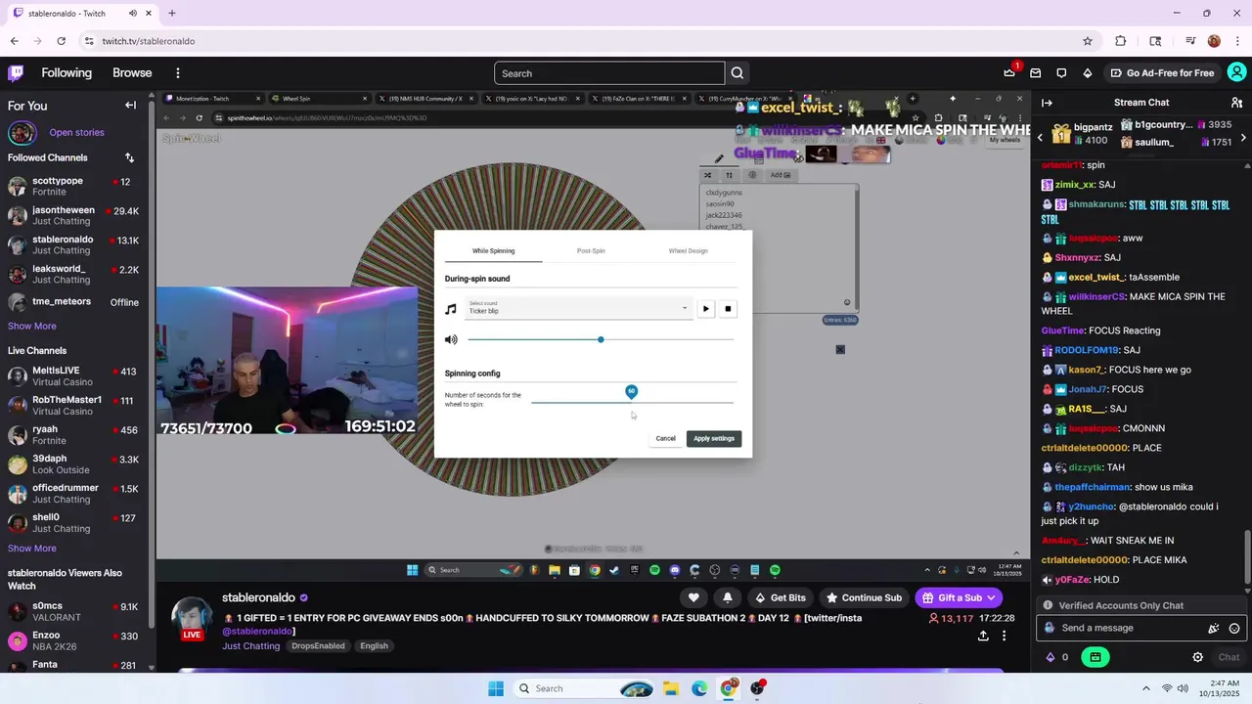1252x704 pixels.
Task: Open the Browse page
Action: (132, 73)
